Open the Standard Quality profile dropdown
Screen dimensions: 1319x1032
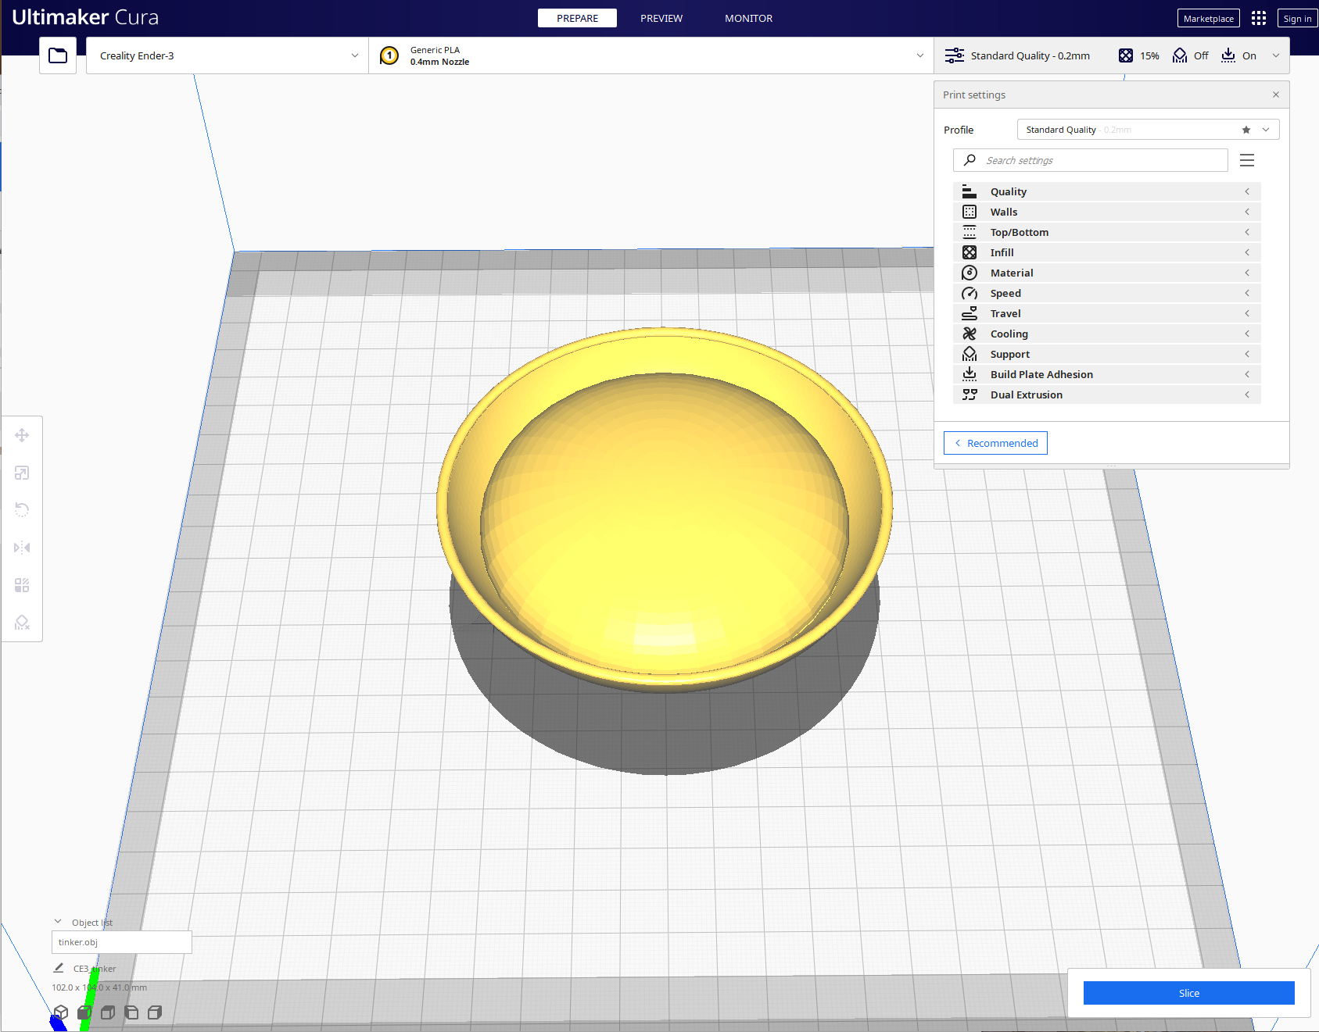[1148, 130]
